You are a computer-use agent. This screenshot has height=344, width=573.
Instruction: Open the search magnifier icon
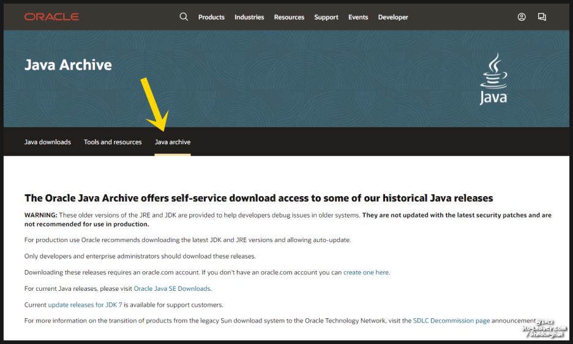(184, 16)
